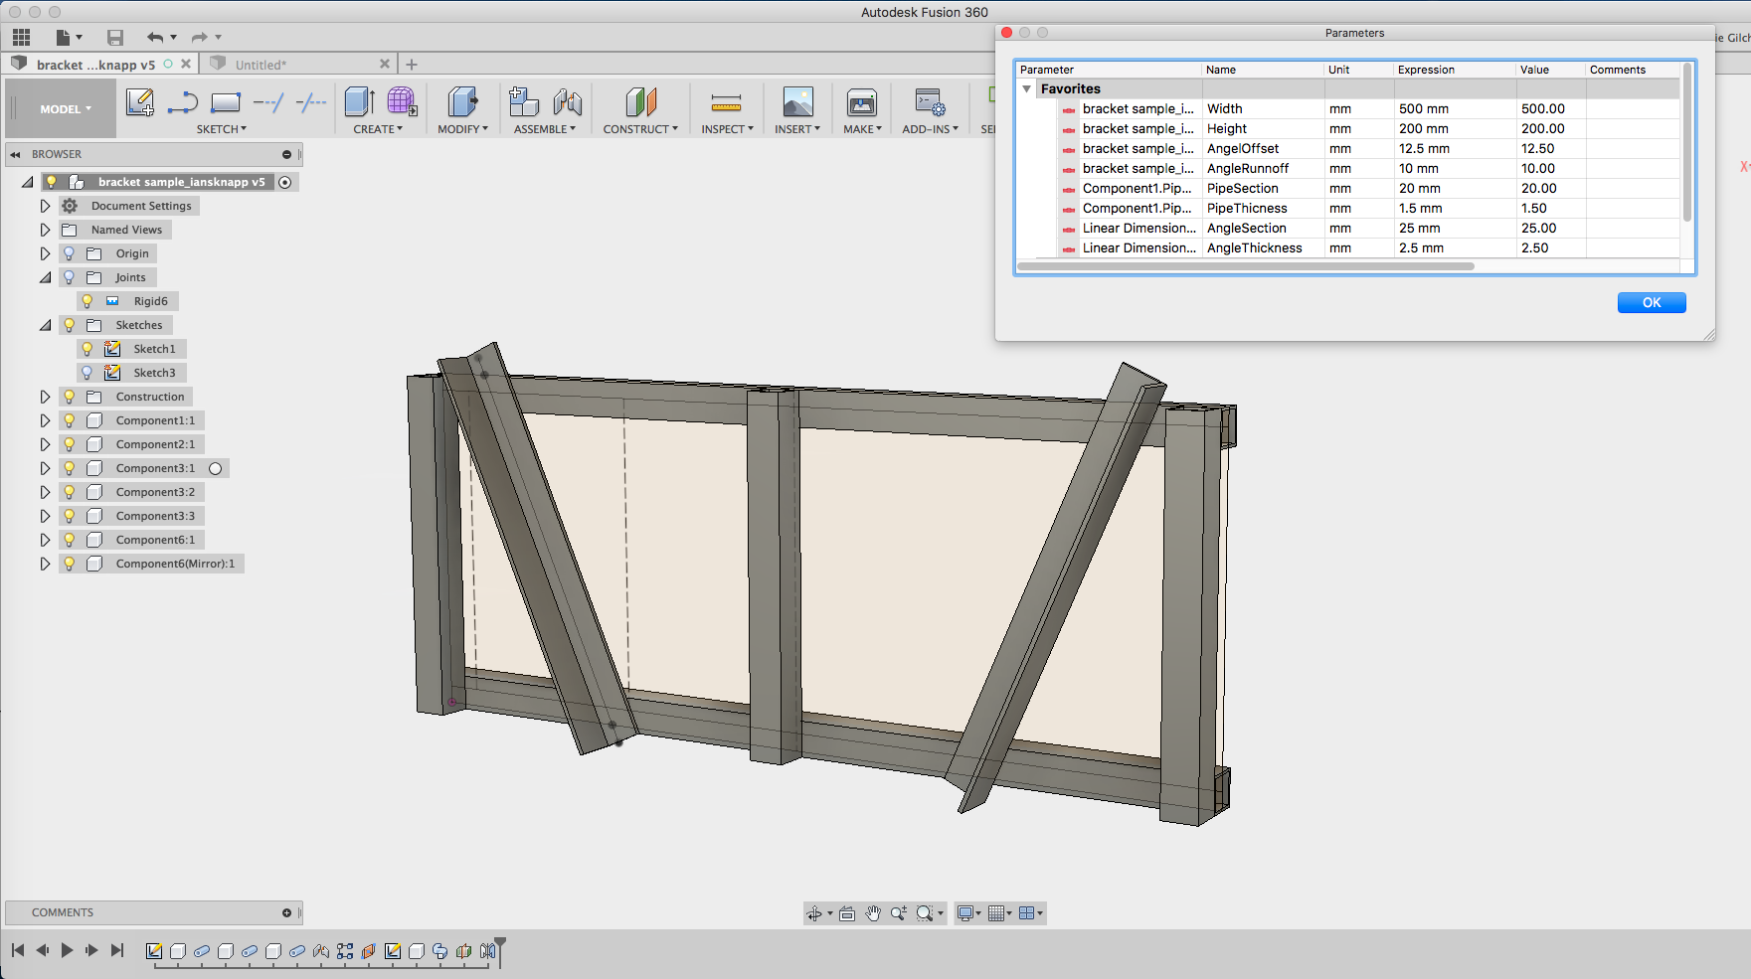Open the CONSTRUCT menu
The height and width of the screenshot is (979, 1751).
(640, 109)
